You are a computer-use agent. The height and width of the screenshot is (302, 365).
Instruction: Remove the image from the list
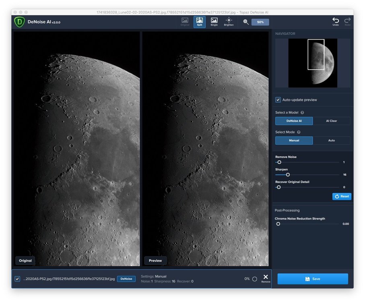pyautogui.click(x=266, y=278)
